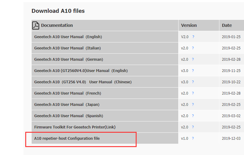Viewport: 244px width, 155px height.
Task: Open A10 (GT2560V4.0) User Manual (English)
Action: click(81, 71)
